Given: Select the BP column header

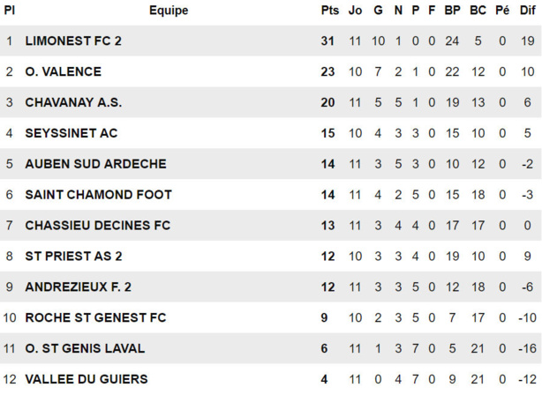Looking at the screenshot, I should pos(453,11).
